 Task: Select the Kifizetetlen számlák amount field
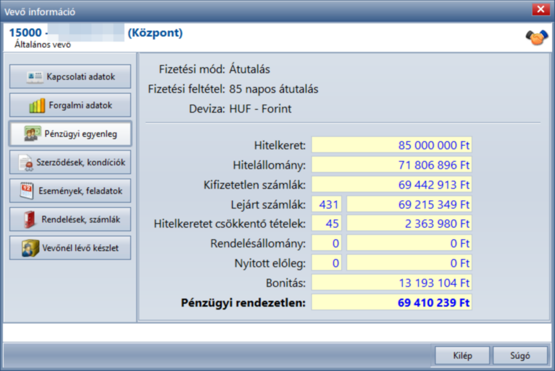point(392,184)
